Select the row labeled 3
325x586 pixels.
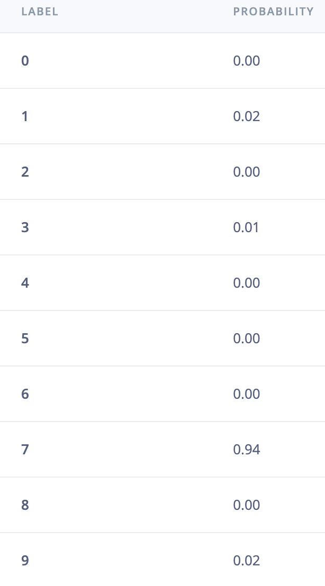tap(162, 227)
